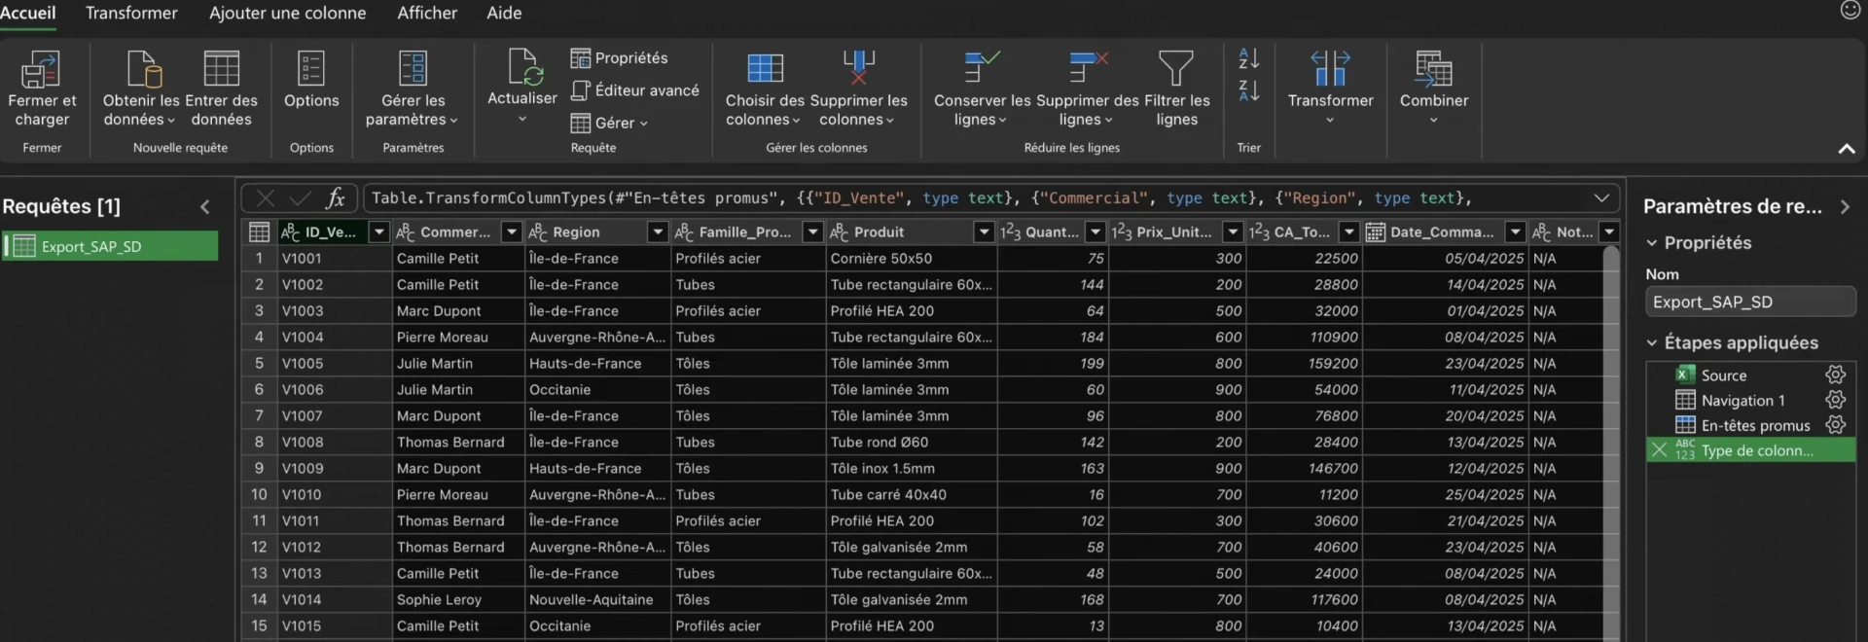This screenshot has width=1868, height=642.
Task: Click the Actualiser refresh icon
Action: [x=523, y=67]
